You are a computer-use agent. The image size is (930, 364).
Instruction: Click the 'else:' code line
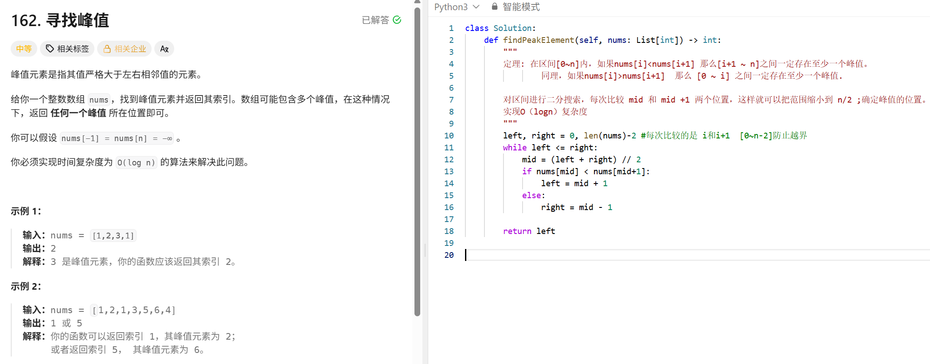click(x=533, y=195)
